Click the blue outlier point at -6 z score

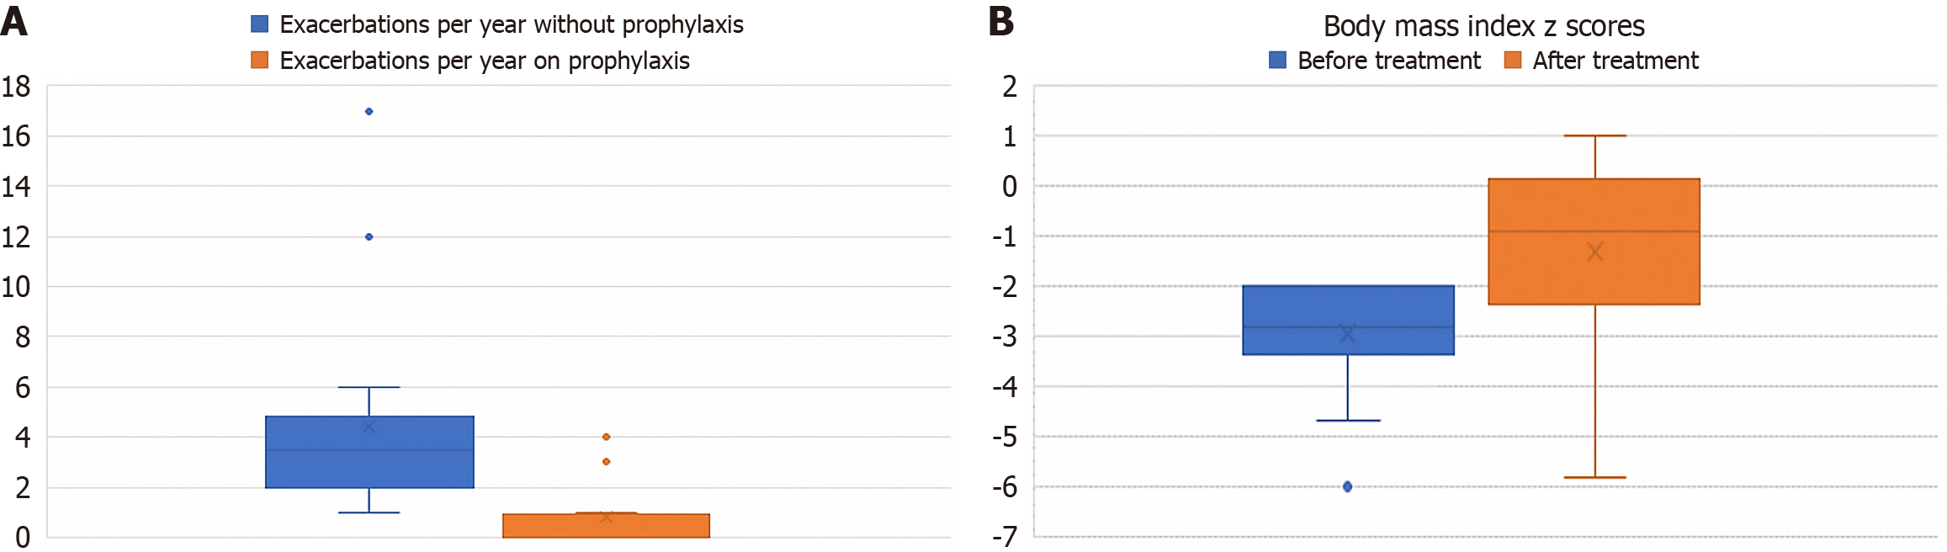1347,486
